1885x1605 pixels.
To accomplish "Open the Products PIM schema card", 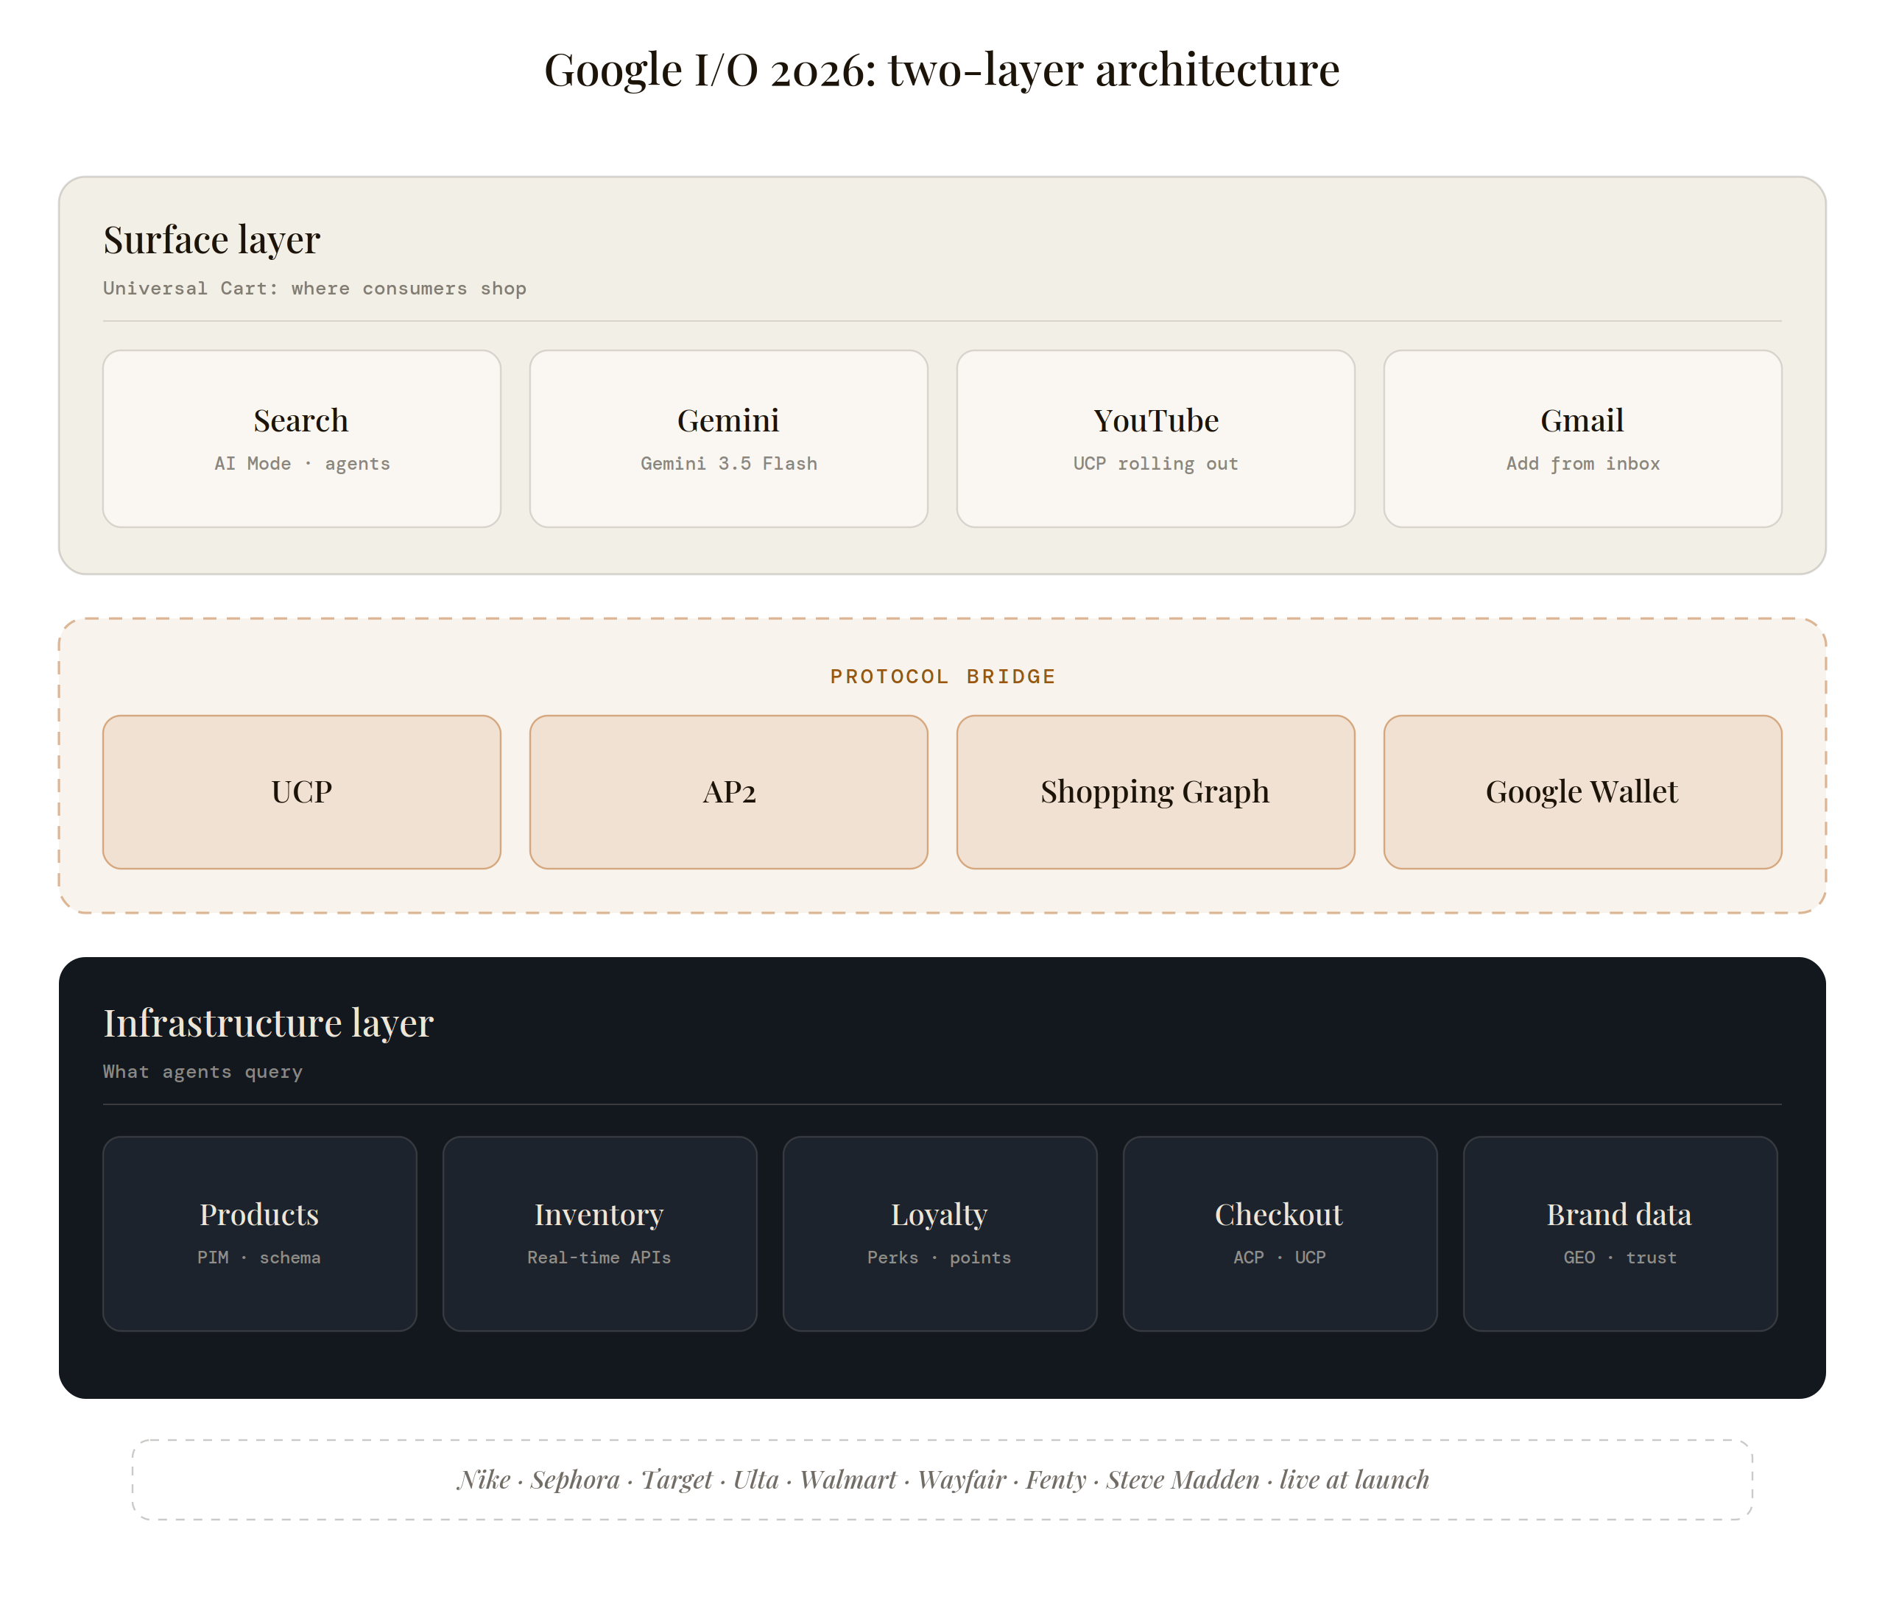I will pos(259,1234).
